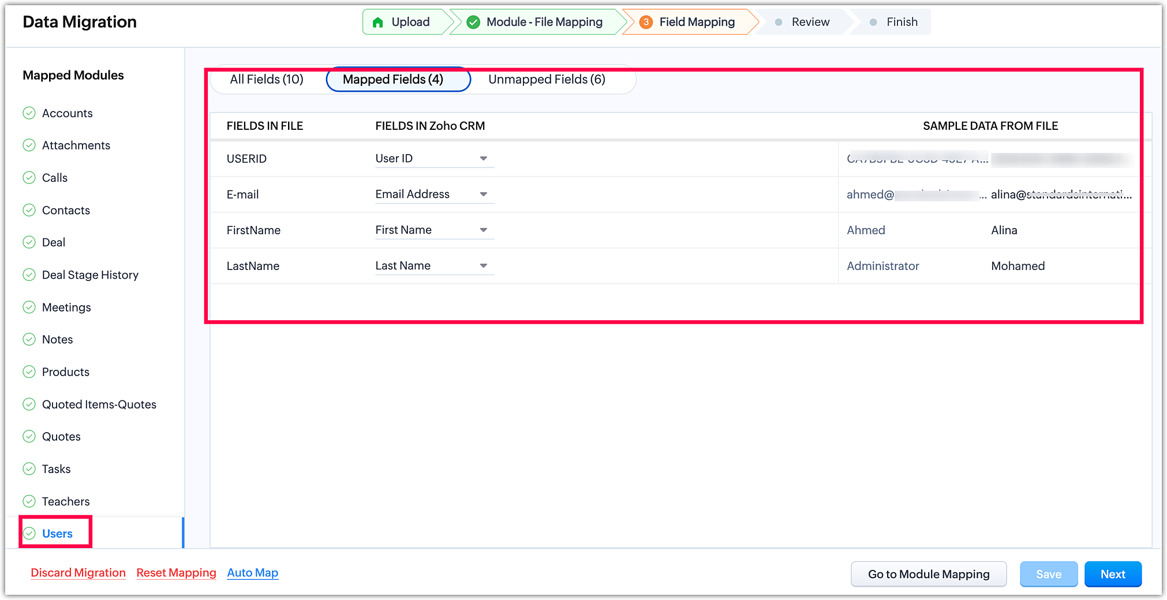Click the Auto Map link
This screenshot has height=600, width=1167.
pyautogui.click(x=252, y=573)
